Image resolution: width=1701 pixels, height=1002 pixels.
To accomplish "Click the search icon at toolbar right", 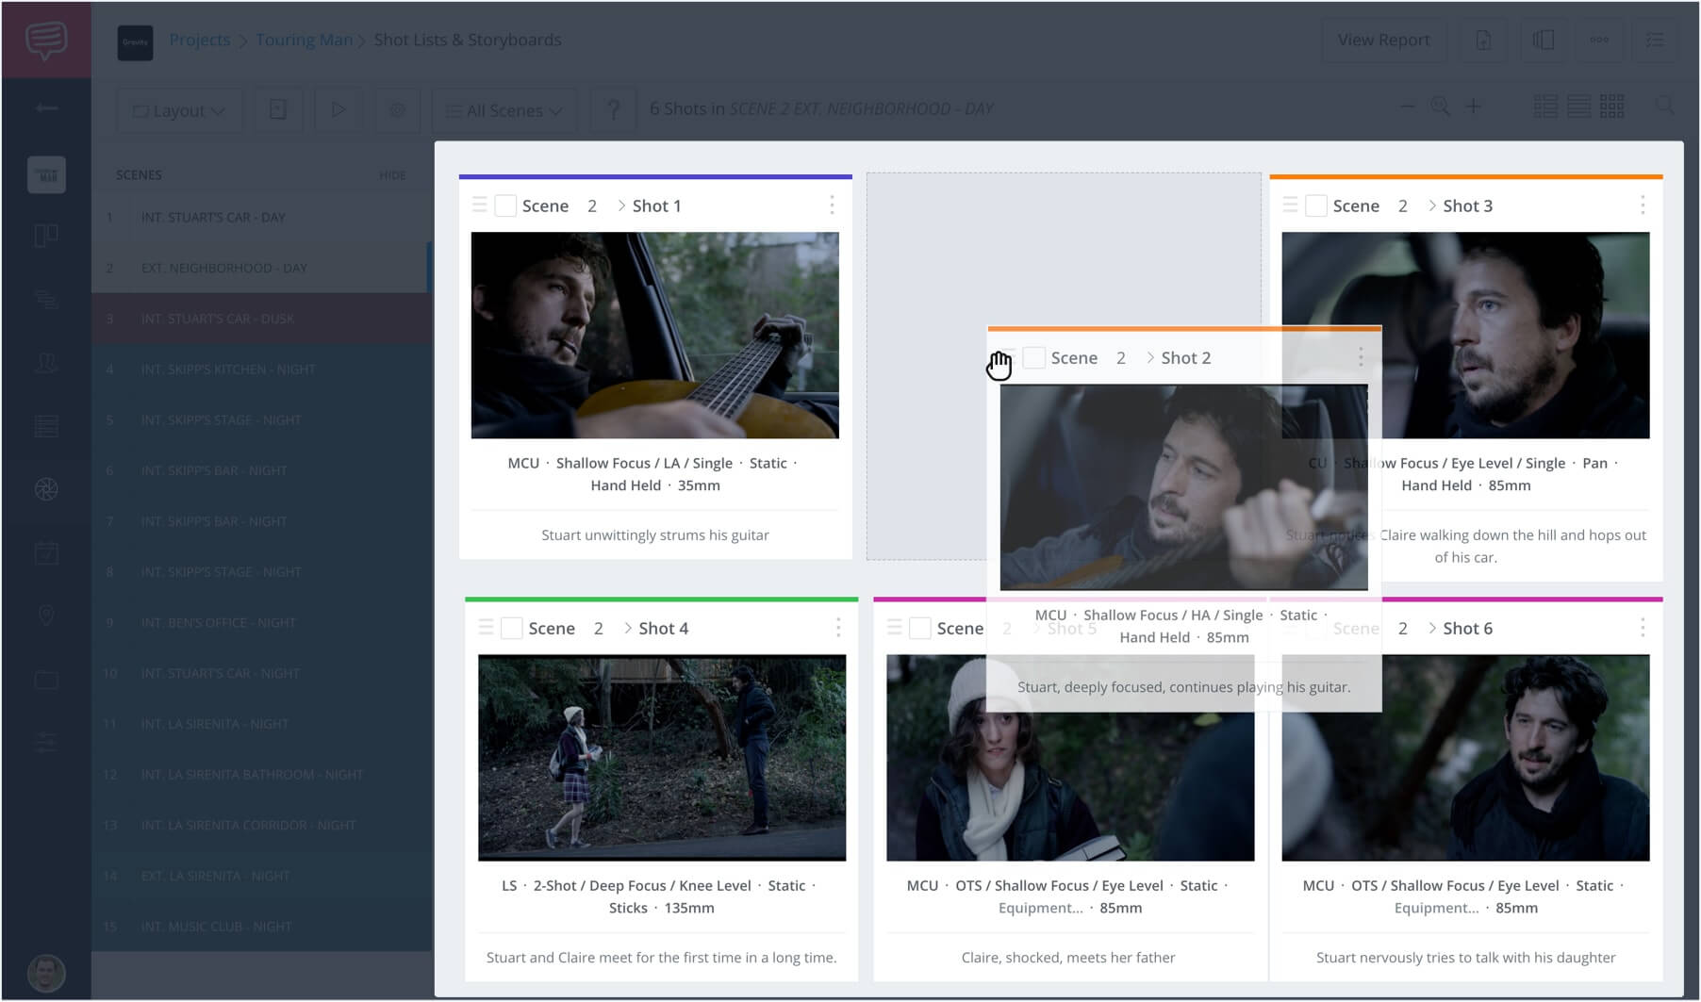I will coord(1665,106).
